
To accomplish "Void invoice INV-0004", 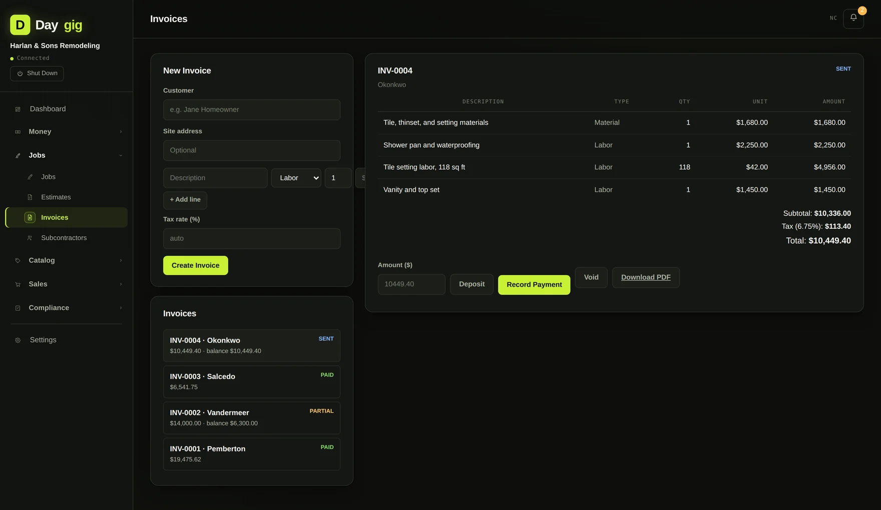I will 591,277.
